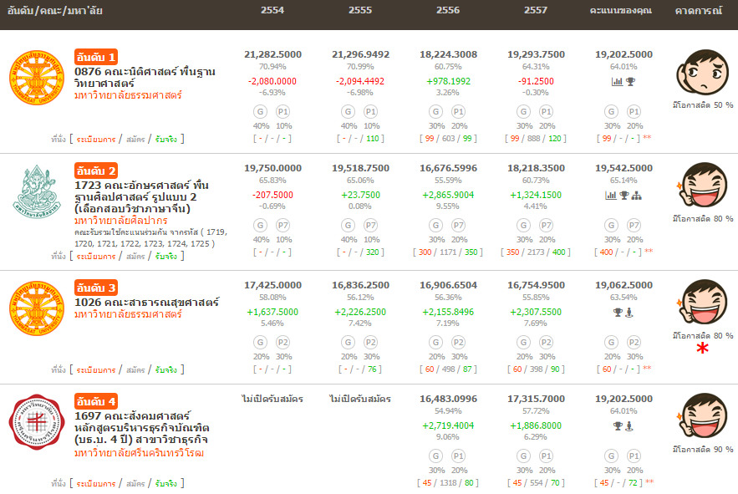This screenshot has height=494, width=738.
Task: Click the P1 badge under your score, rank 4
Action: point(634,456)
